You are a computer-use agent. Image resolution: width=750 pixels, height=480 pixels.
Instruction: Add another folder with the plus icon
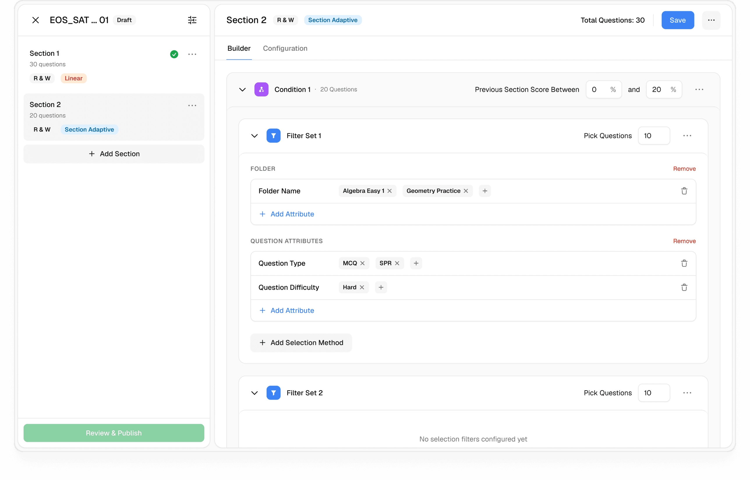click(x=484, y=191)
